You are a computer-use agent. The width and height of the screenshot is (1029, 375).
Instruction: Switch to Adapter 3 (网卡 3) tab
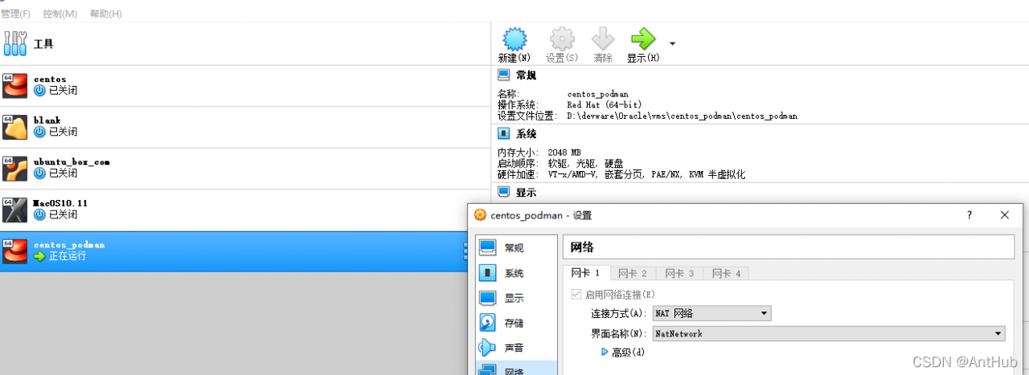tap(680, 274)
